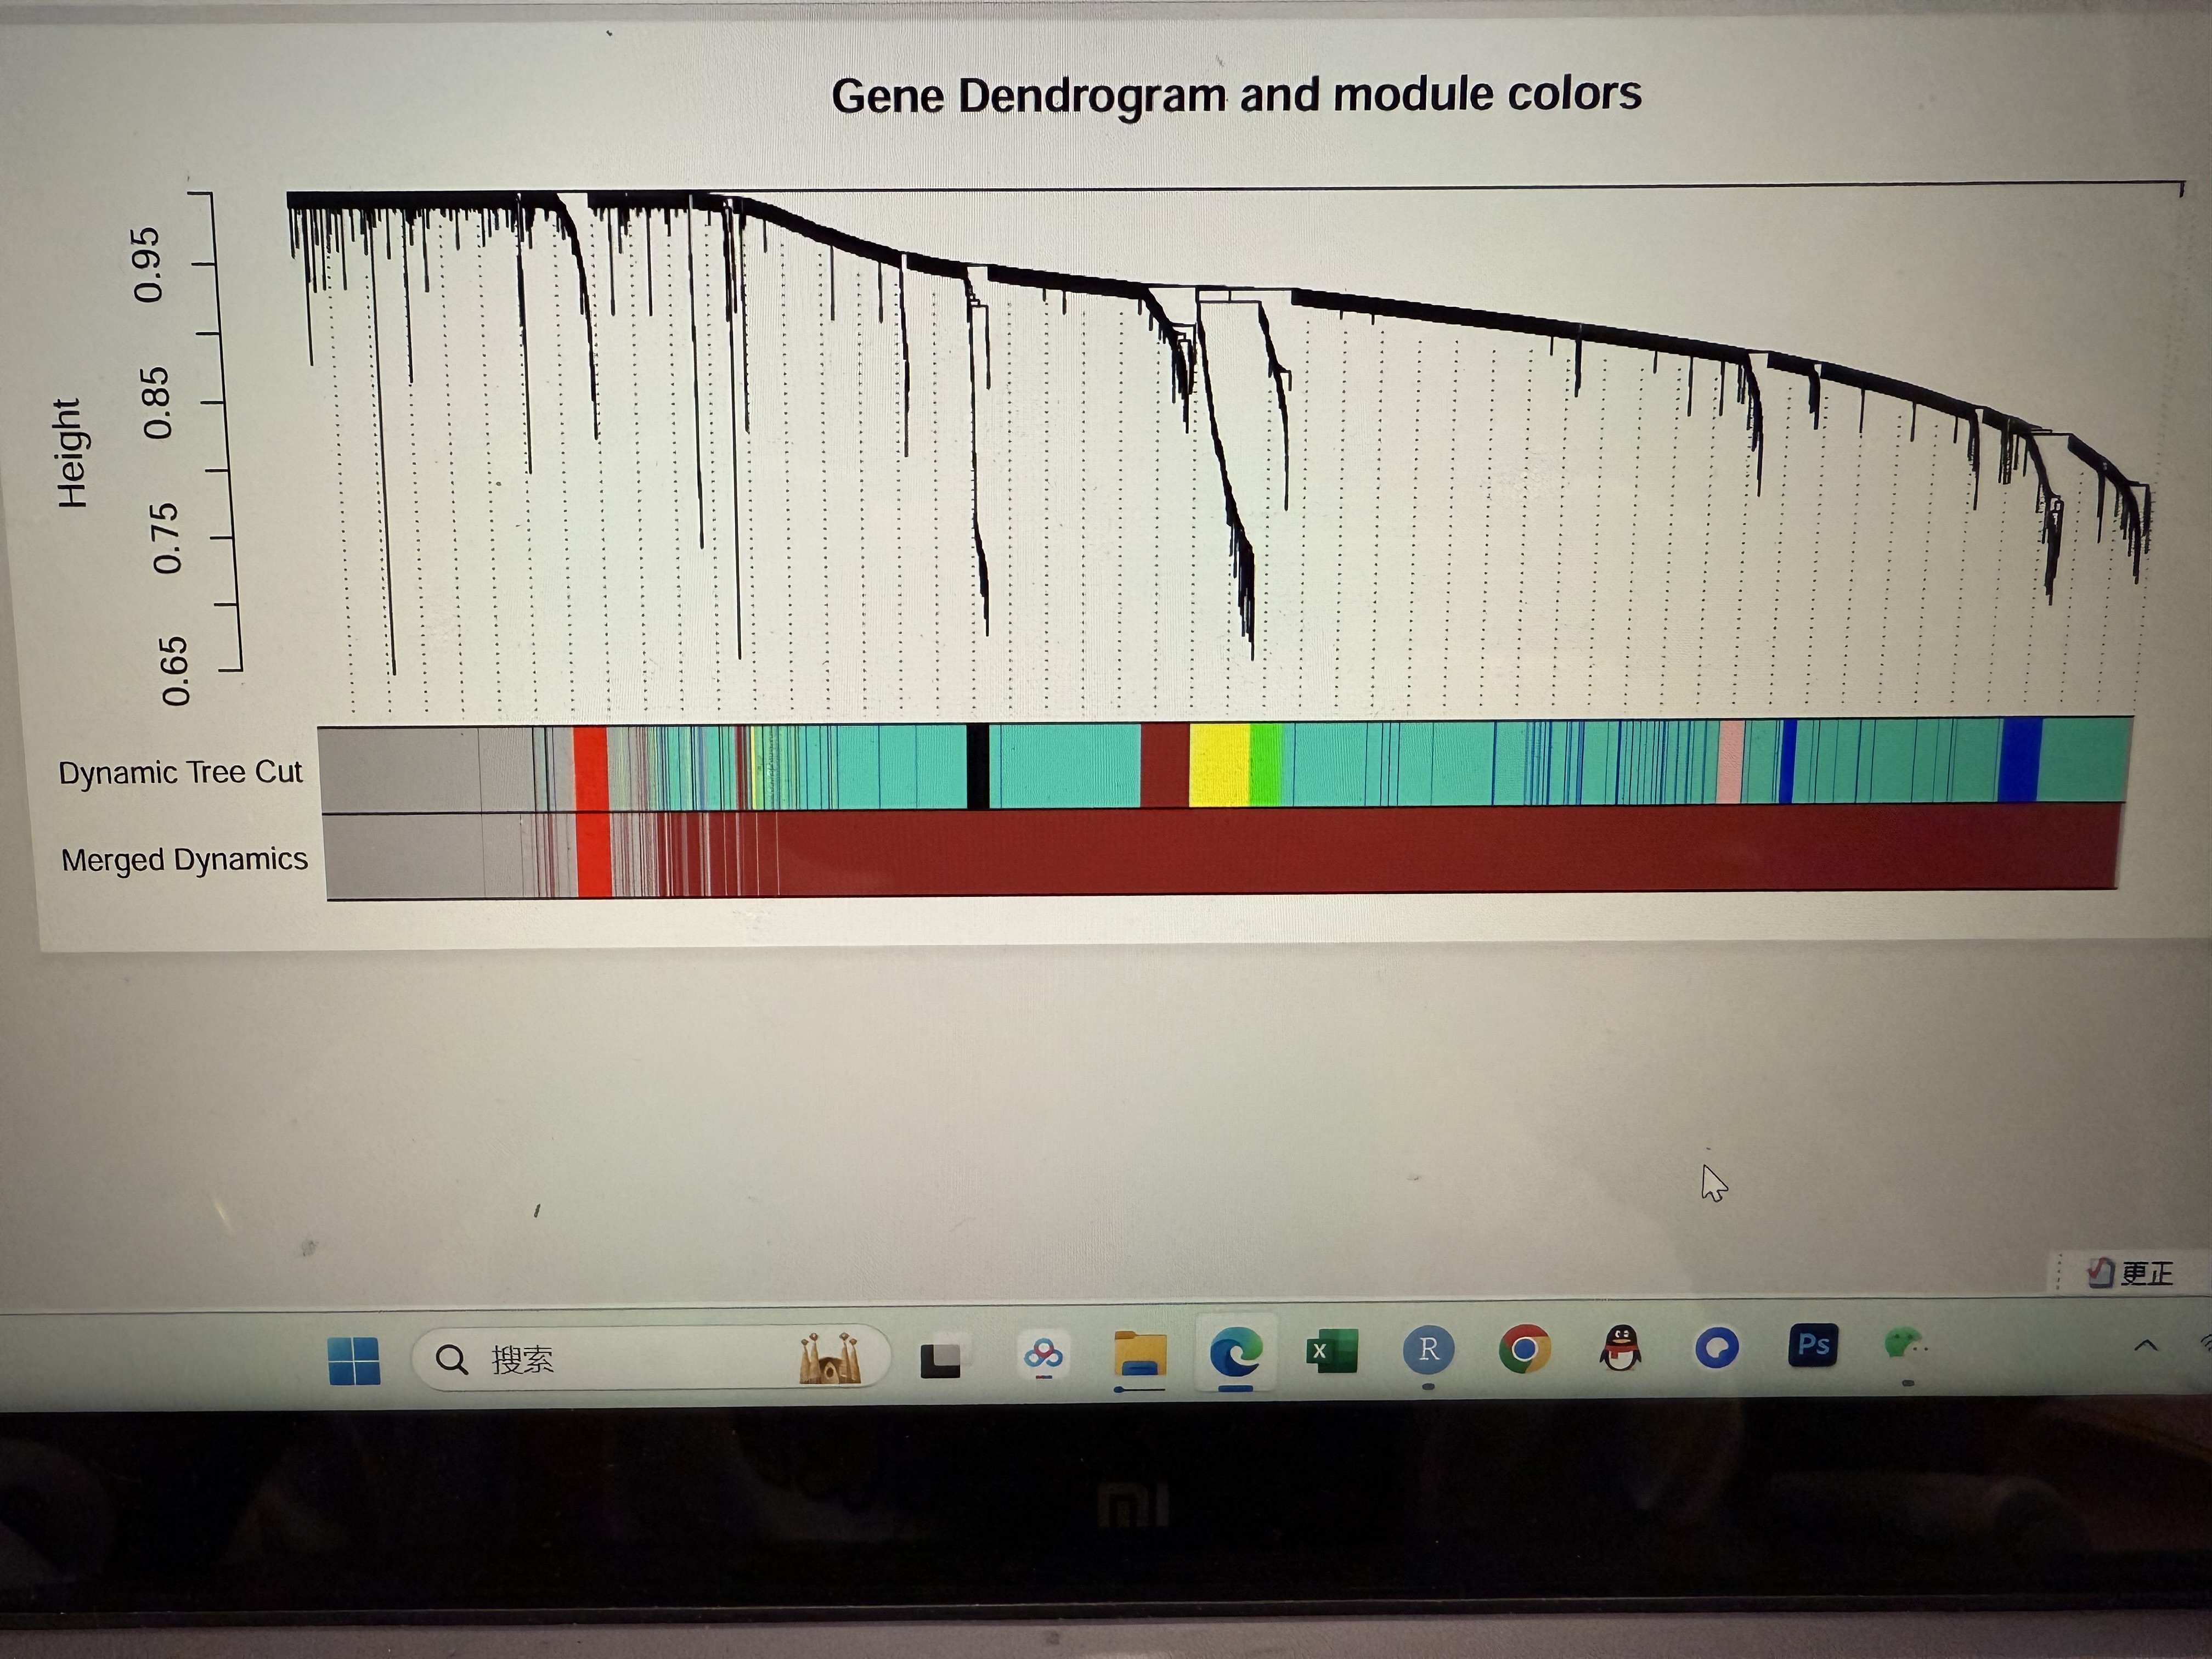The height and width of the screenshot is (1659, 2212).
Task: Launch Google Chrome from taskbar
Action: (x=1524, y=1349)
